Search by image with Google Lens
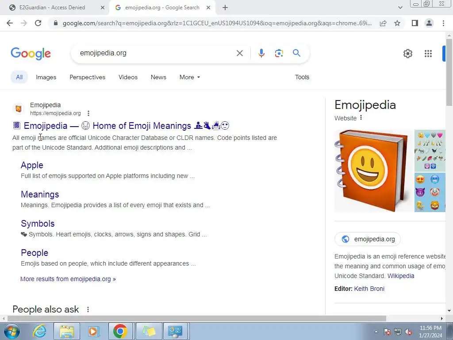Viewport: 453px width, 340px height. click(279, 53)
